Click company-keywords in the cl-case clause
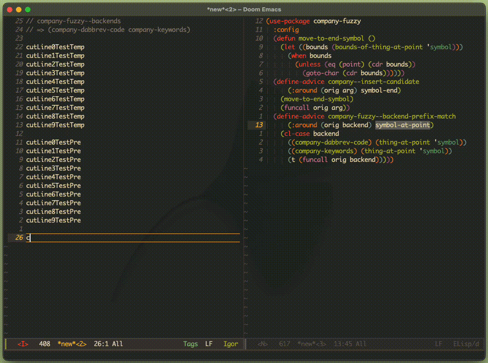The height and width of the screenshot is (363, 488). (x=324, y=151)
